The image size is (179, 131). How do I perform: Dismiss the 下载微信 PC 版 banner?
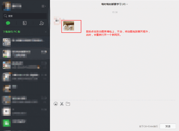coord(46,32)
